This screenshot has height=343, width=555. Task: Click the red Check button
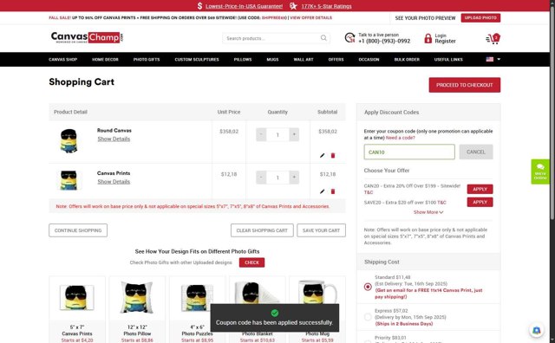[251, 262]
